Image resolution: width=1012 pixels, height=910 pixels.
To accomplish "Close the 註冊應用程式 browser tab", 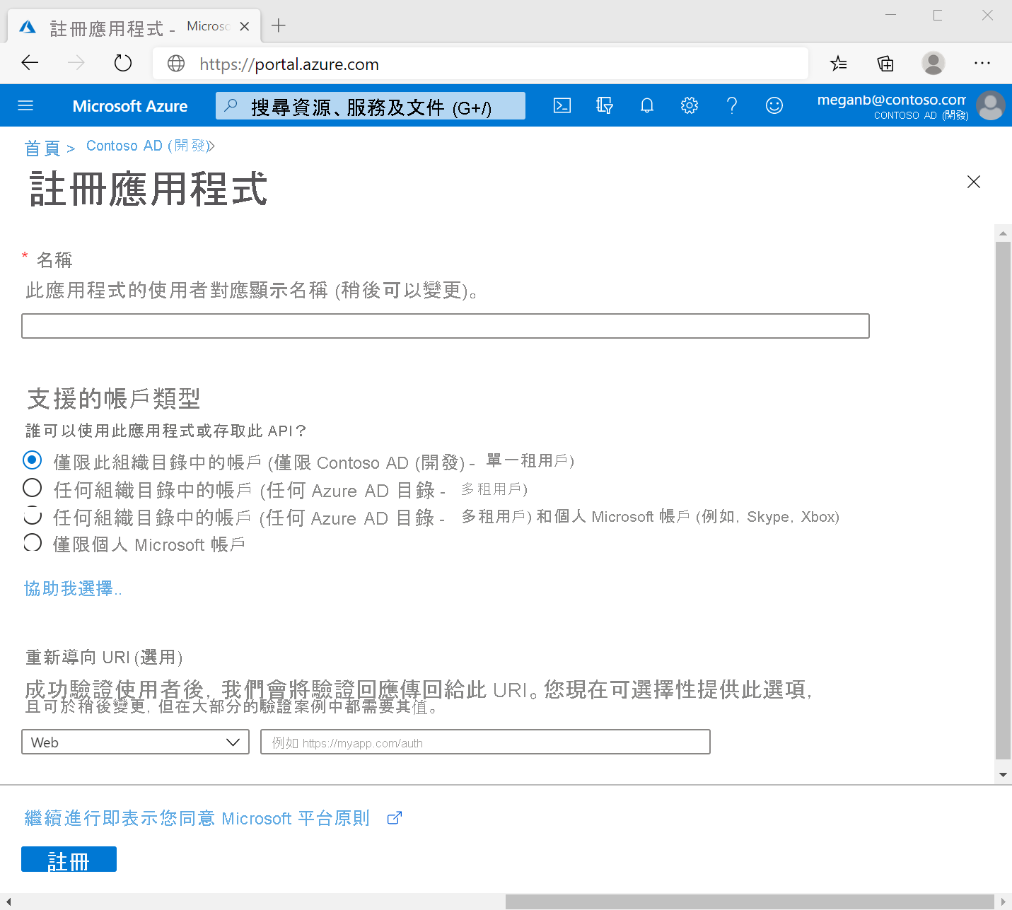I will [x=245, y=26].
